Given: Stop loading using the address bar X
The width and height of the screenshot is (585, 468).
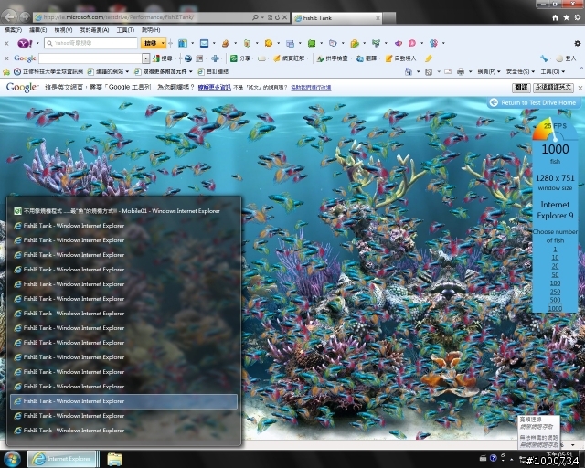Looking at the screenshot, I should coord(284,17).
